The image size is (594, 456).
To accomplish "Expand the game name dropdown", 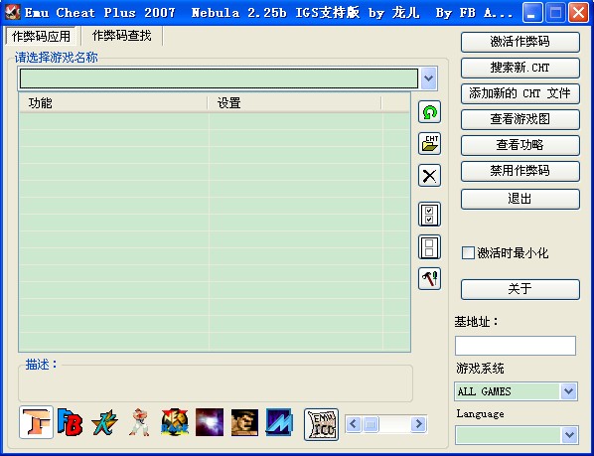I will 428,78.
